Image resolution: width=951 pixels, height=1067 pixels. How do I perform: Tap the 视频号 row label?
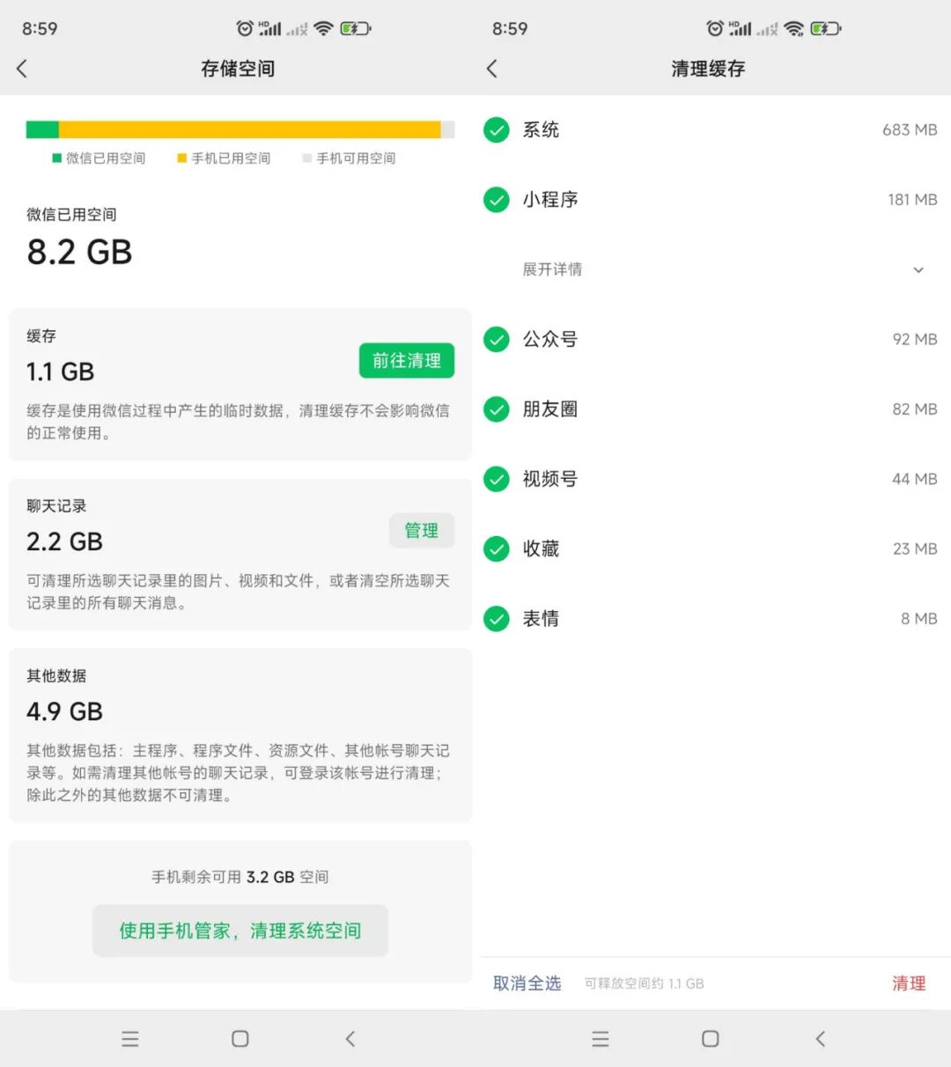[550, 479]
